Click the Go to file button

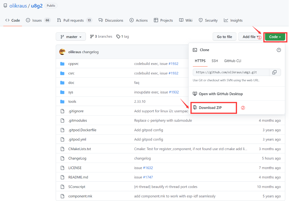(x=224, y=37)
